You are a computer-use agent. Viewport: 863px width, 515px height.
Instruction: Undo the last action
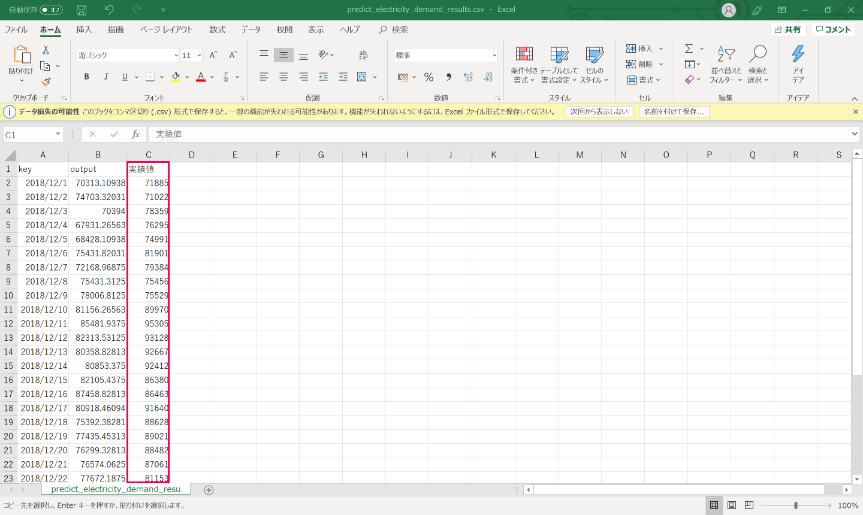[109, 10]
